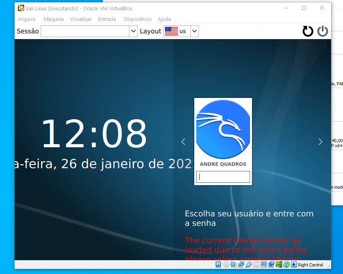Open the Máquina menu
Screen dimensions: 343x274
tap(53, 19)
